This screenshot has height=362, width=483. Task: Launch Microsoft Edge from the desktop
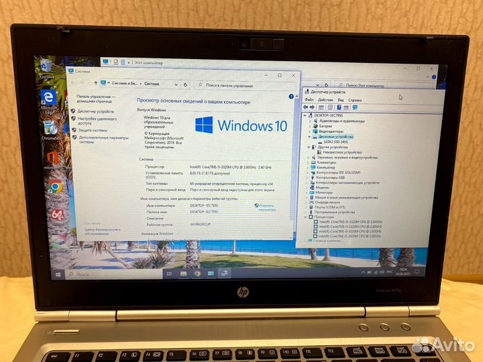pyautogui.click(x=49, y=103)
